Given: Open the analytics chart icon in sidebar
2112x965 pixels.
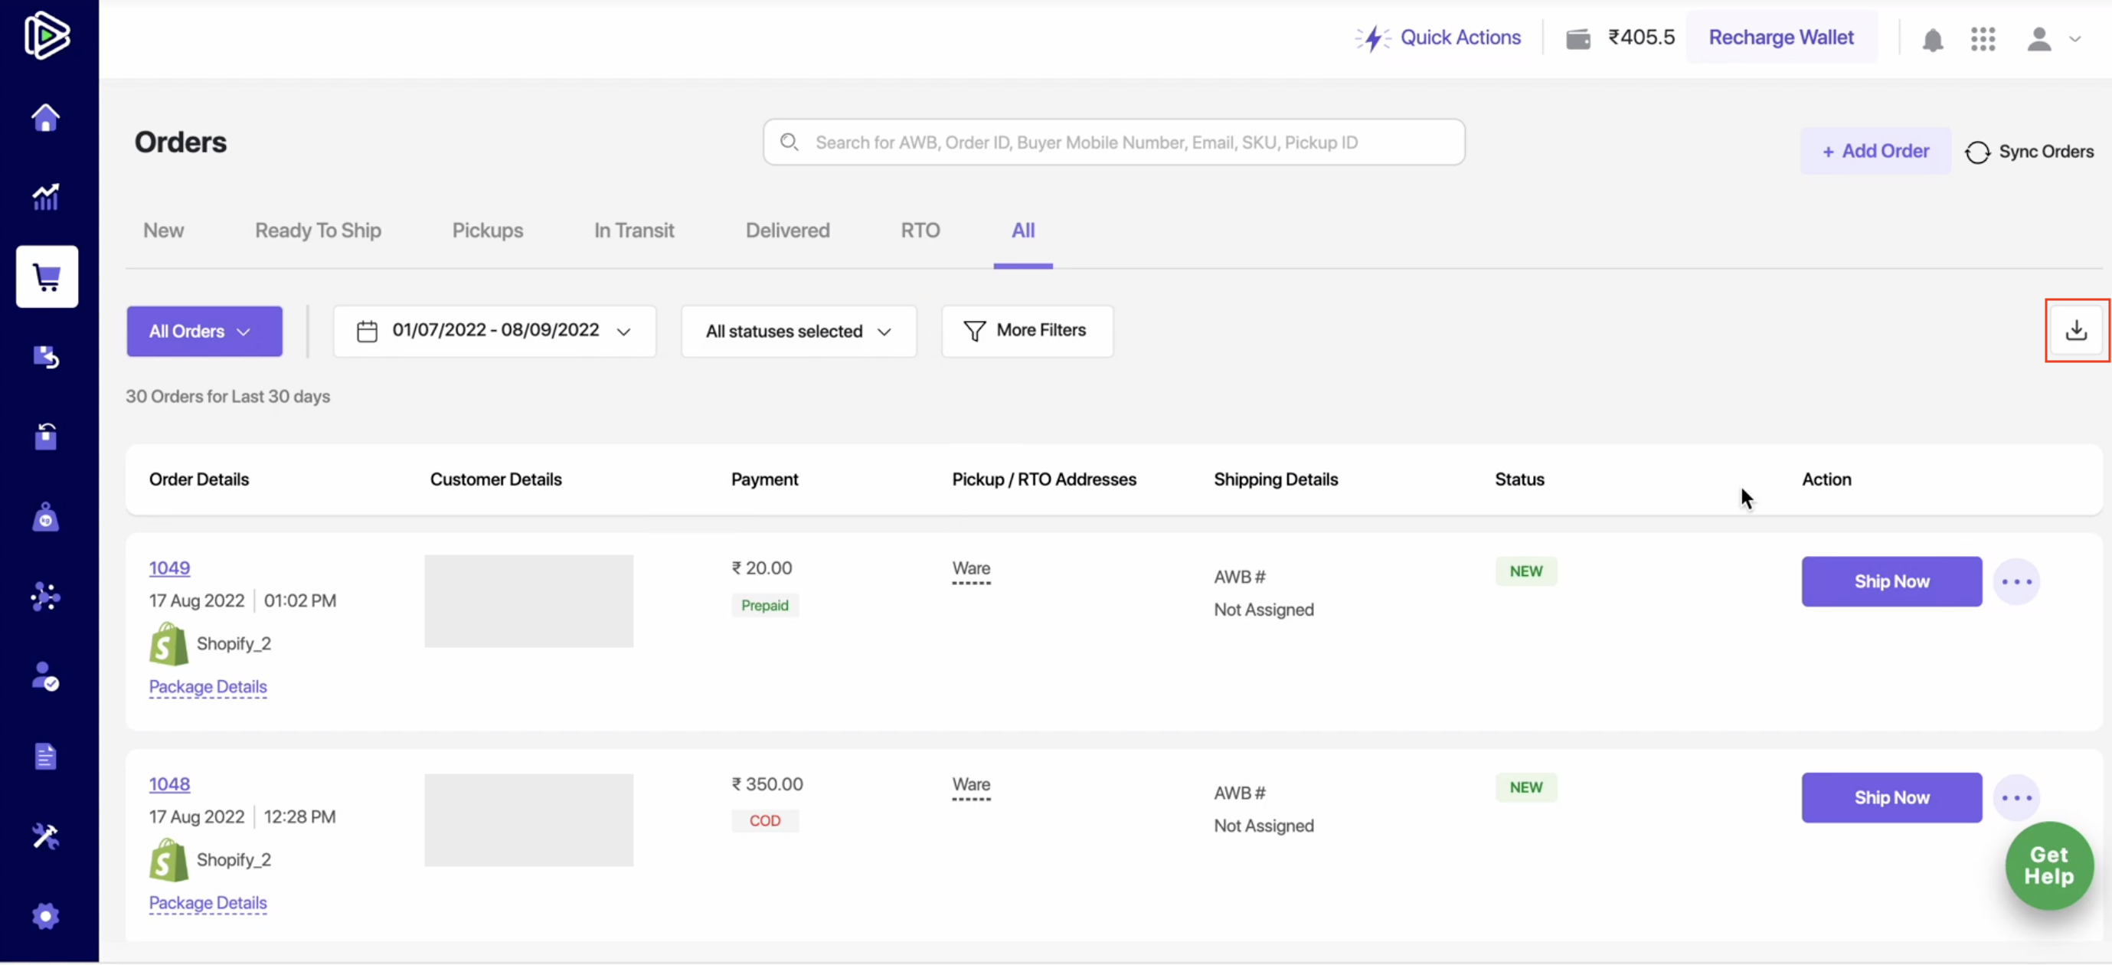Looking at the screenshot, I should (x=46, y=197).
